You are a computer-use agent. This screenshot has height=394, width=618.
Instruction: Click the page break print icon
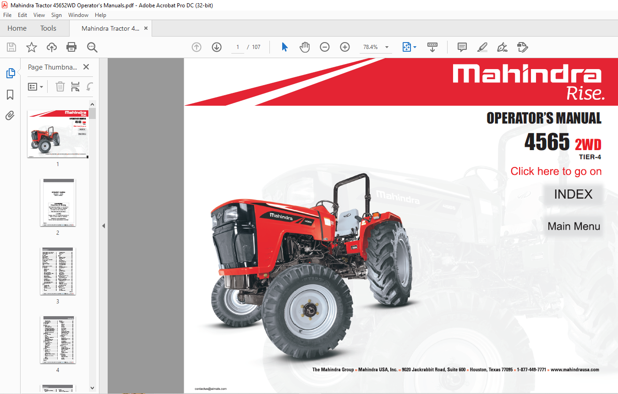pos(76,86)
